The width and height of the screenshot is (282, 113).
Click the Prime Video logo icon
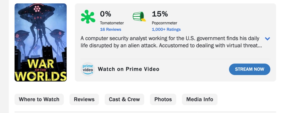point(88,69)
